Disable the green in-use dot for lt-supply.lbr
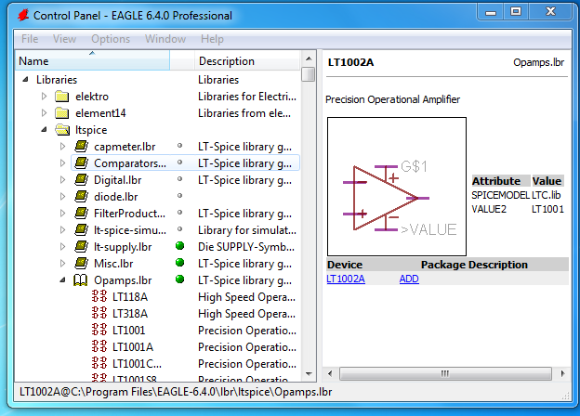The image size is (580, 416). coord(179,246)
